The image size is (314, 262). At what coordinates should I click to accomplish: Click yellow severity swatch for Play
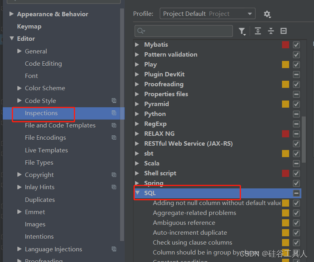285,65
